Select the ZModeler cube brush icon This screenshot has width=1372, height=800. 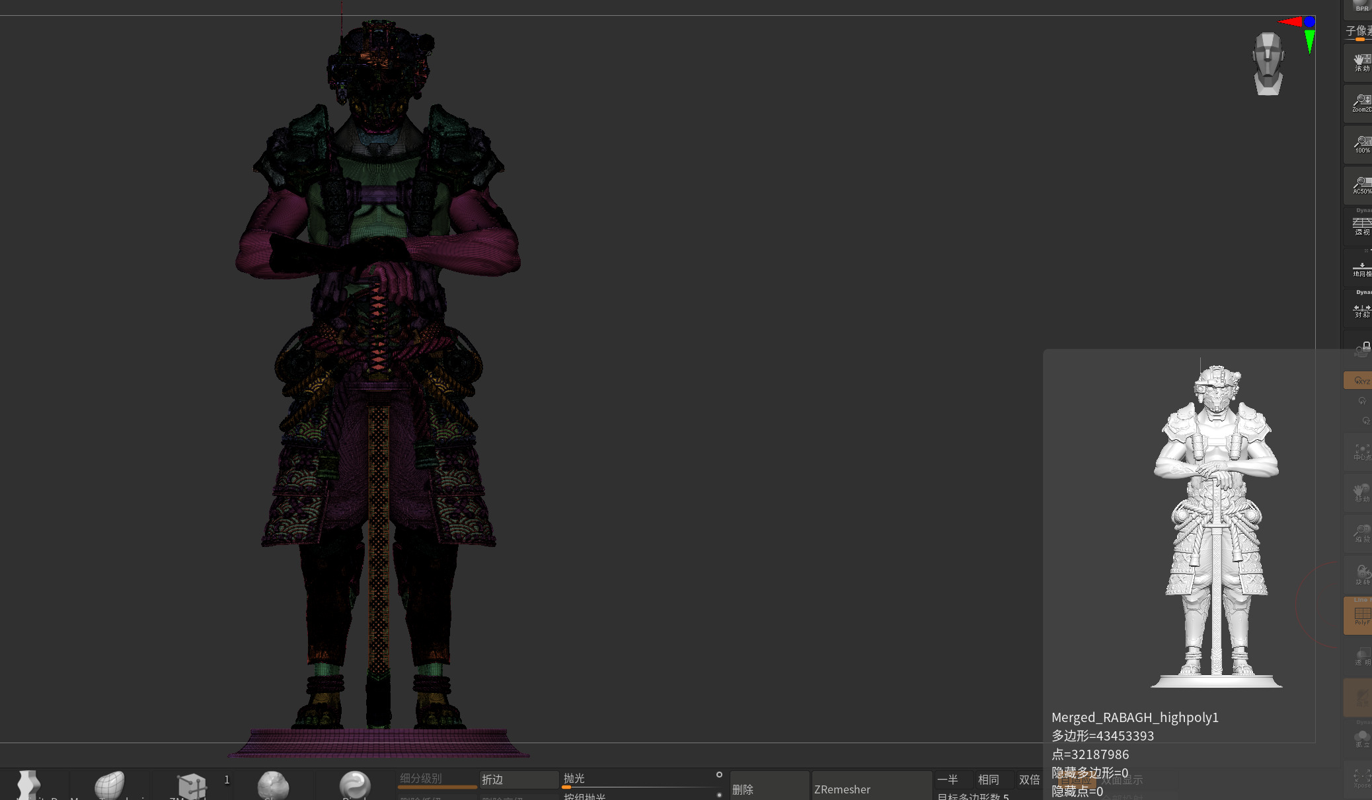click(x=192, y=785)
